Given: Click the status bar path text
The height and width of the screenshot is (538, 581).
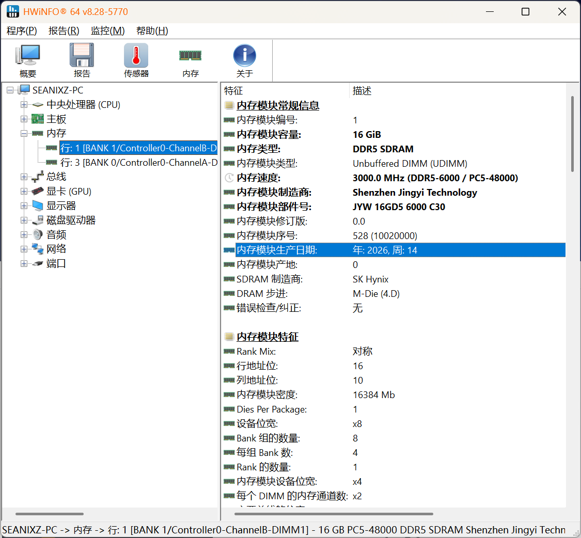Looking at the screenshot, I should [284, 530].
